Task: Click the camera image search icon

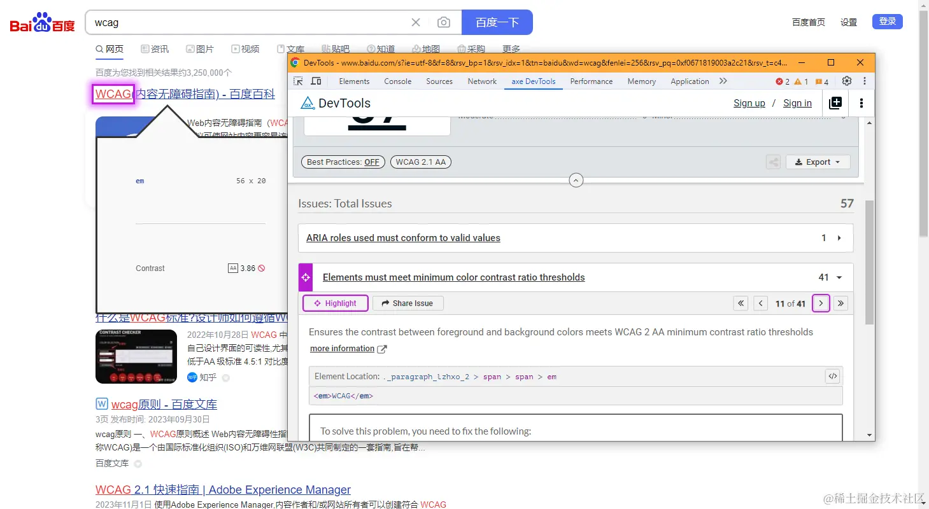Action: click(x=444, y=22)
